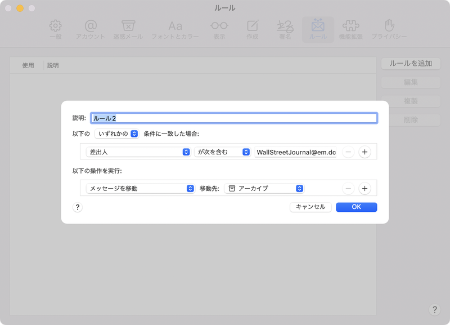
Task: Open the が次を含む comparison dropdown
Action: [222, 151]
